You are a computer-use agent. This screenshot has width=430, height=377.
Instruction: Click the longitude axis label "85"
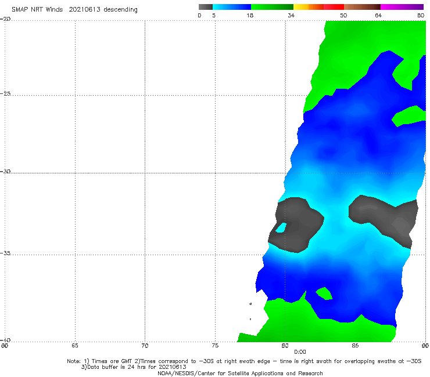click(355, 346)
